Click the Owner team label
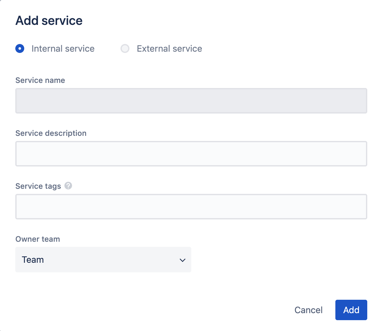The image size is (380, 331). coord(38,239)
